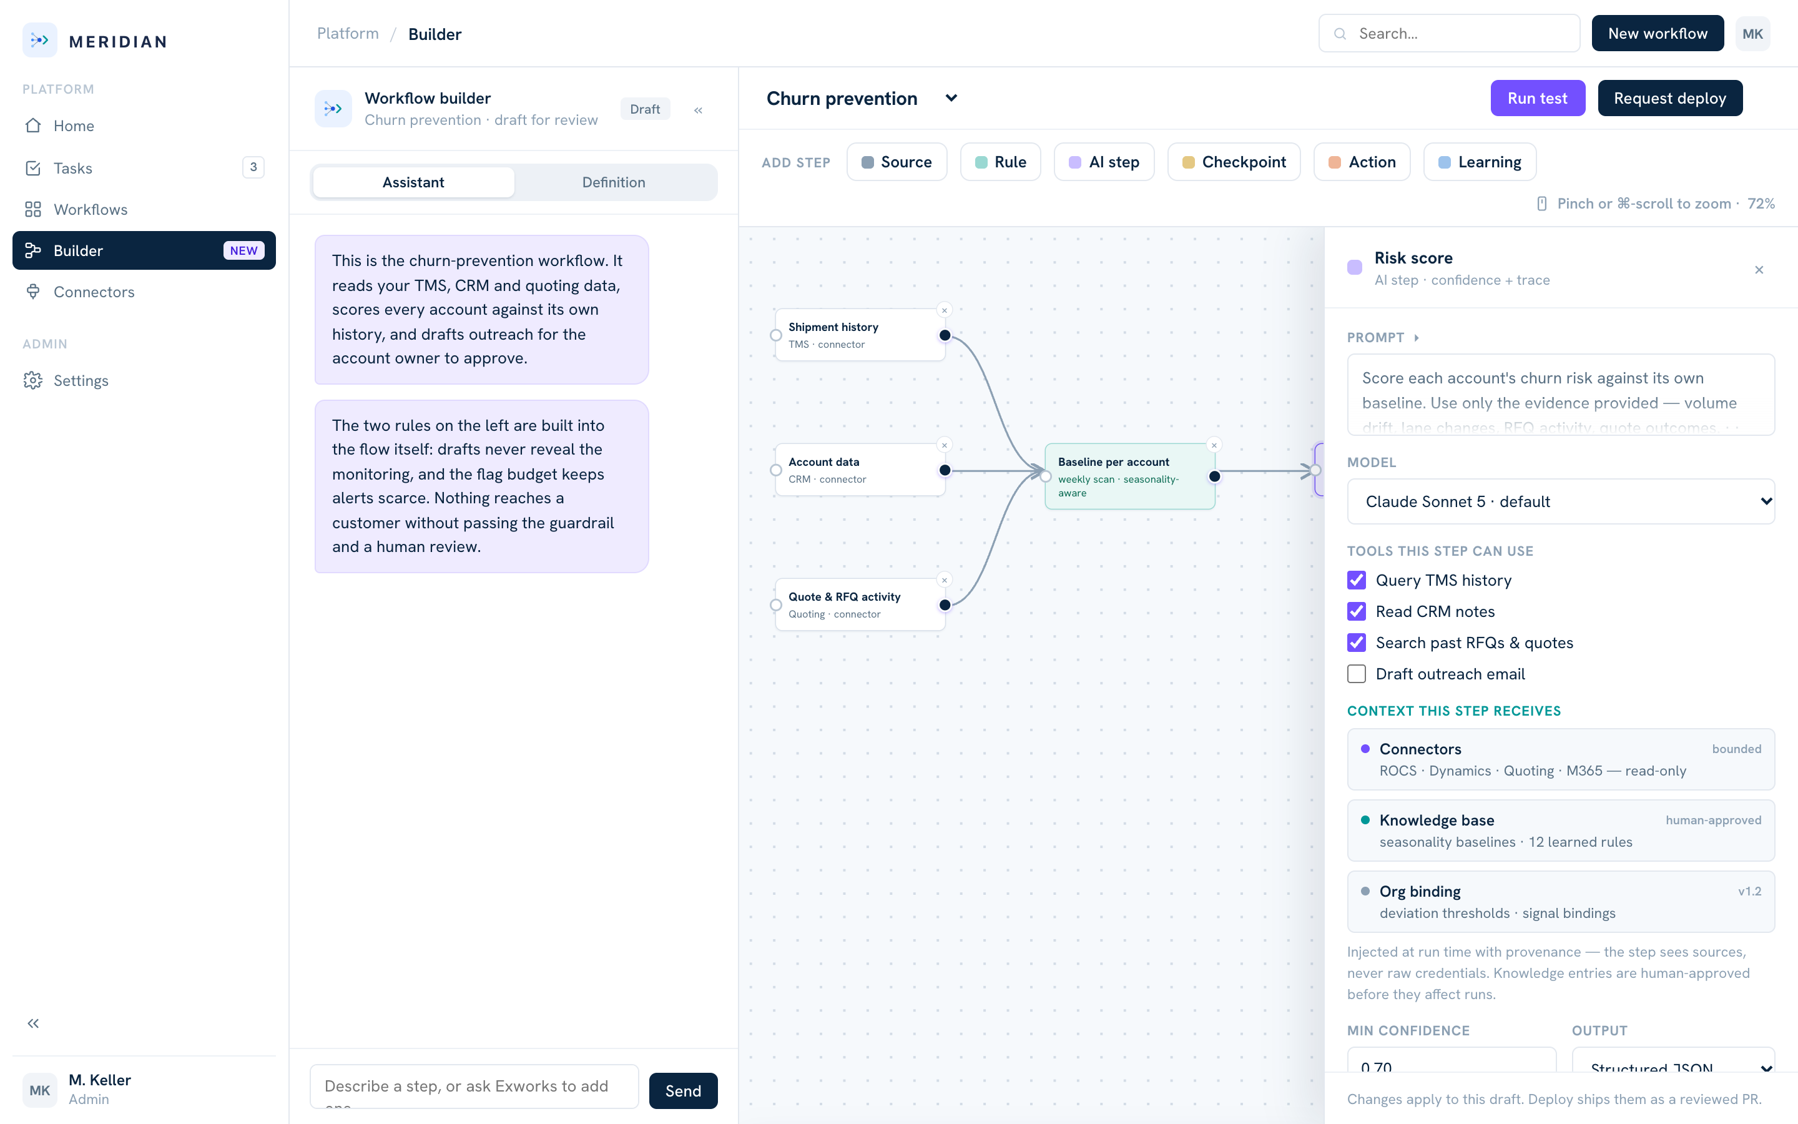Uncheck the Query TMS history tool
Screen dimensions: 1798x1124
1357,580
